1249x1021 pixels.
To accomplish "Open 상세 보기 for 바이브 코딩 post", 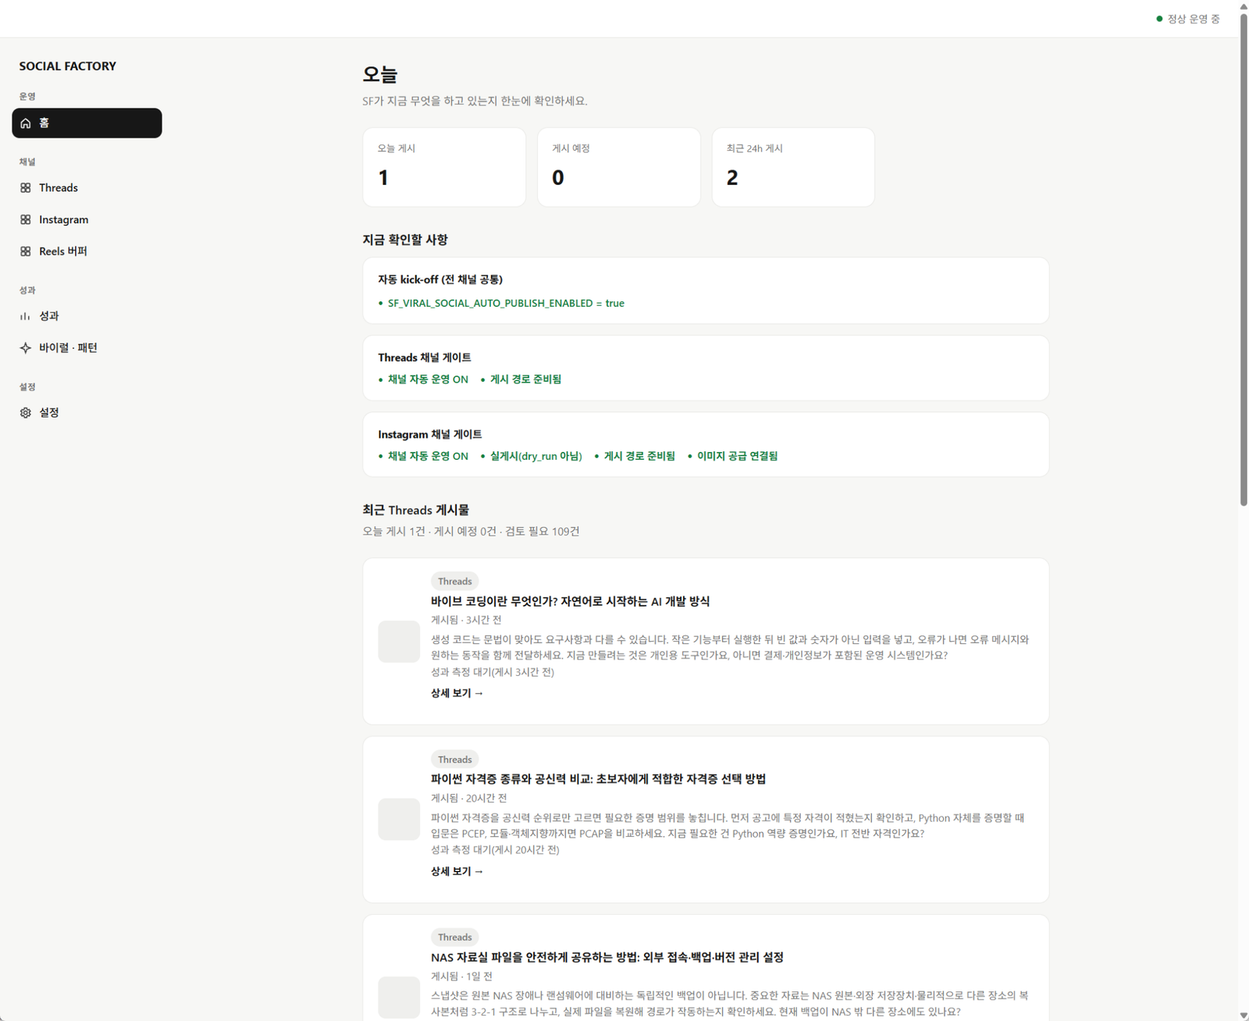I will [457, 693].
